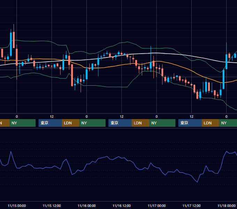
Task: Click the oscillator peak near 11/15 00:00
Action: (11, 152)
